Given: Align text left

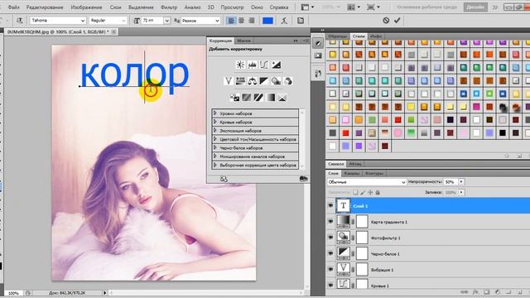Looking at the screenshot, I should click(x=231, y=21).
